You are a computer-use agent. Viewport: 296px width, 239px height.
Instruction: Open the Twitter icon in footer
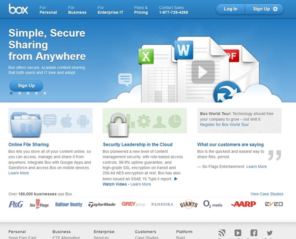pos(269,233)
